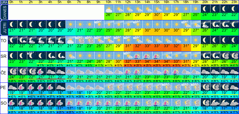This screenshot has width=239, height=114.
Task: Click the DANES 20h moon icon
Action: 205,9
